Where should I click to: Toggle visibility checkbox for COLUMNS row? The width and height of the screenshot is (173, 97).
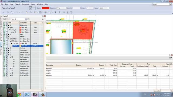[4, 39]
